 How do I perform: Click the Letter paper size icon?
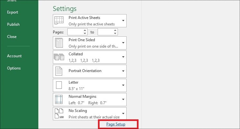pyautogui.click(x=59, y=85)
